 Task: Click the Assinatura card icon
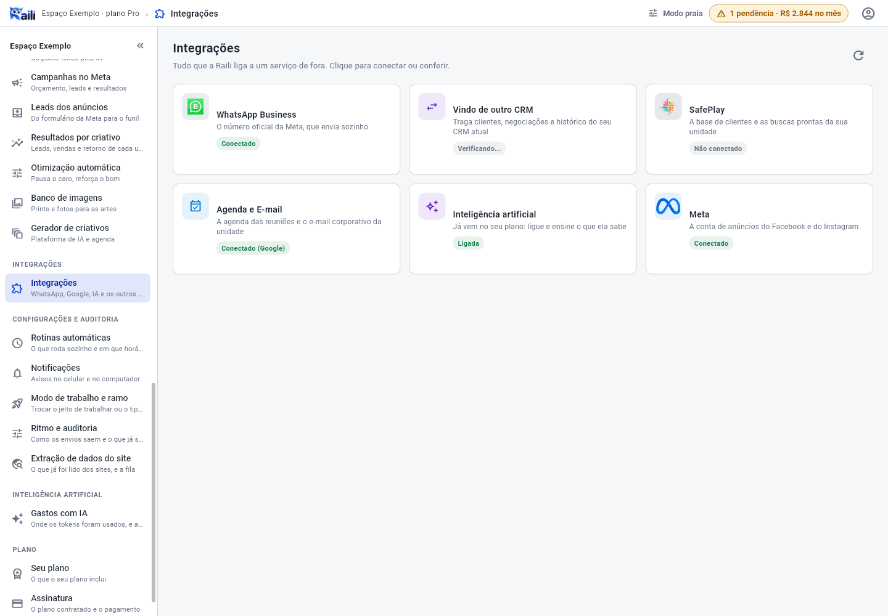17,604
